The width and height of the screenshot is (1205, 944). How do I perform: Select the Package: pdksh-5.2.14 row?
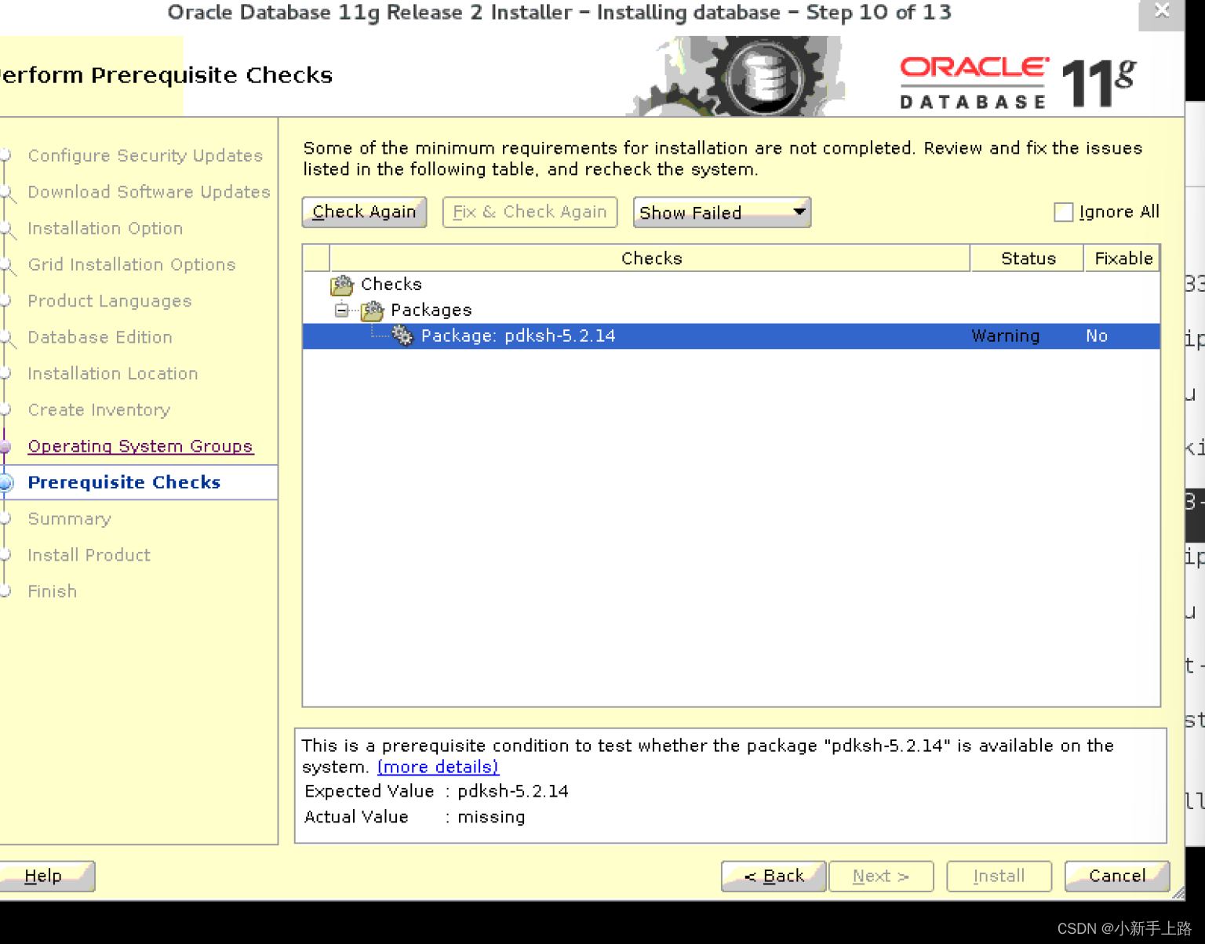point(731,336)
